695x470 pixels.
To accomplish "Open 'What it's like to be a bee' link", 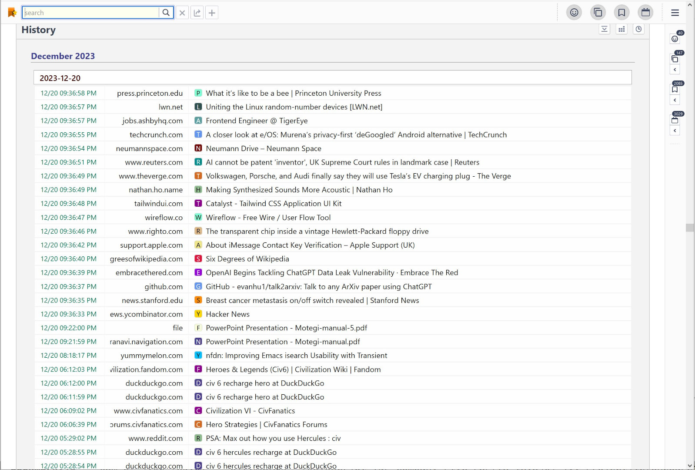I will (x=294, y=93).
